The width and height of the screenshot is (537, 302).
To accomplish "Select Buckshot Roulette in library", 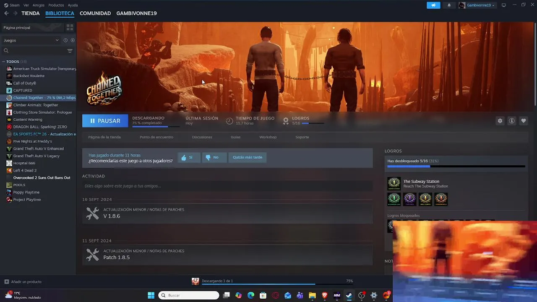I will coord(29,76).
